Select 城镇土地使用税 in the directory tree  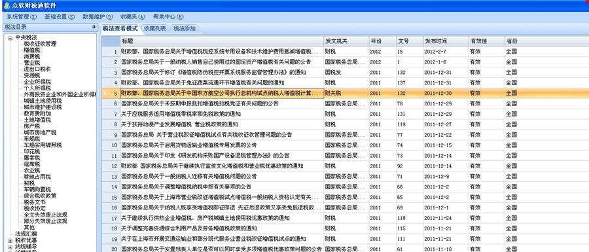click(43, 101)
